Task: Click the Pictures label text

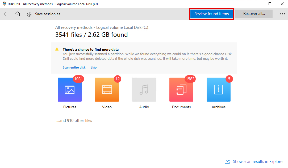Action: point(70,107)
